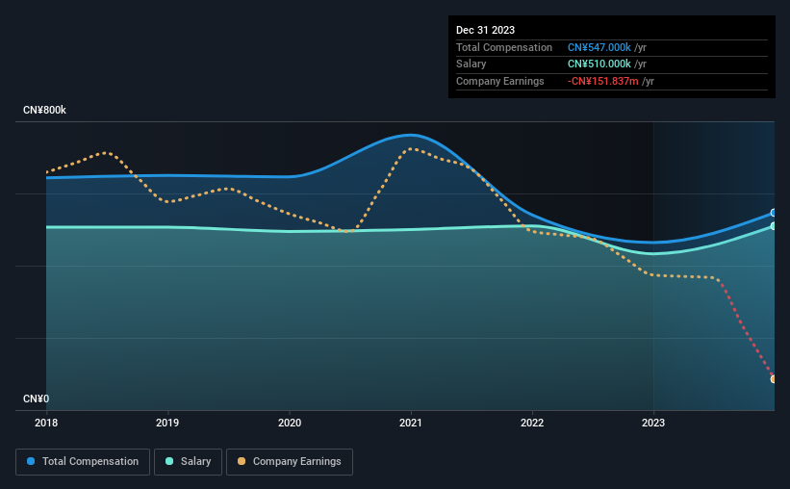Viewport: 790px width, 489px height.
Task: Click the CN¥800k y-axis label
Action: [44, 110]
